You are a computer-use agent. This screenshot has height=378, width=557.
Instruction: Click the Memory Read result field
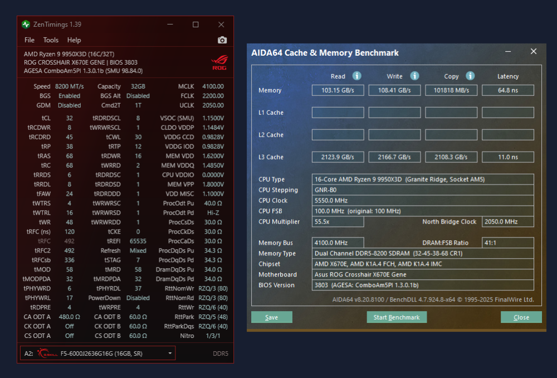338,90
